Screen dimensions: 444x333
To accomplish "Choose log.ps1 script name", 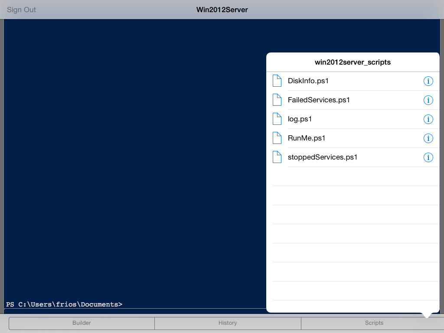I will coord(300,119).
